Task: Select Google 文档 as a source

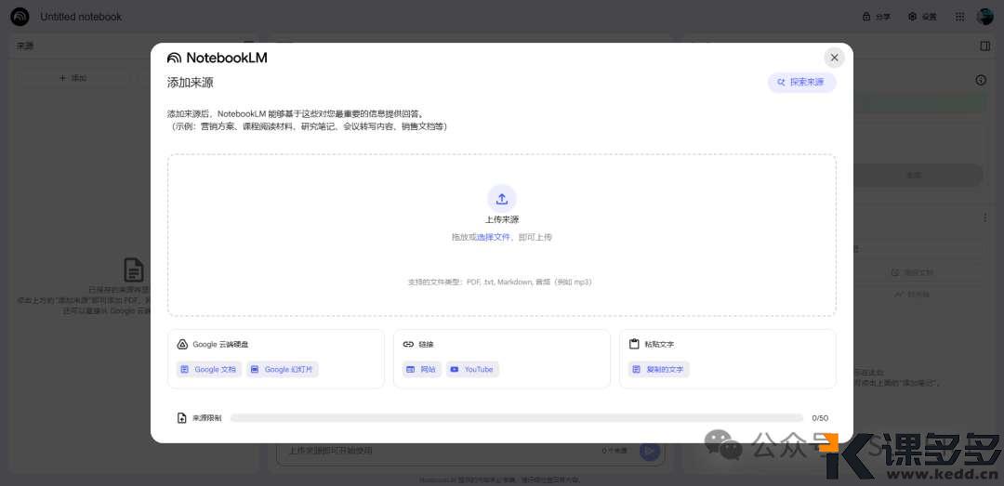Action: coord(208,370)
